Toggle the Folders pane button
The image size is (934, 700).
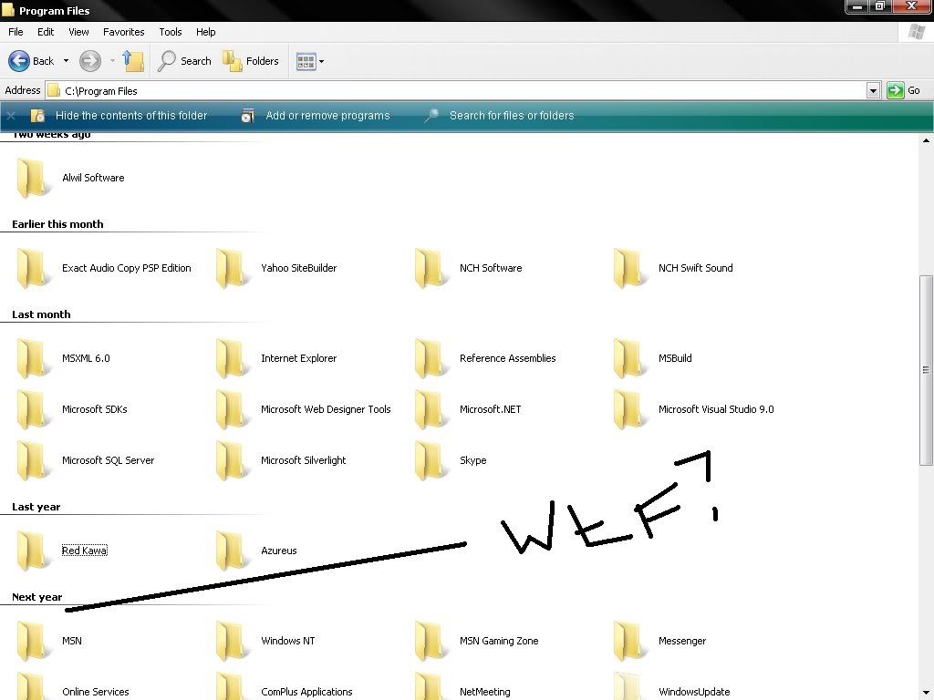tap(251, 61)
